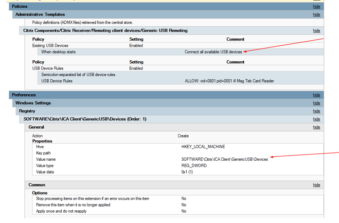Hide the Administrative Templates section

(317, 15)
